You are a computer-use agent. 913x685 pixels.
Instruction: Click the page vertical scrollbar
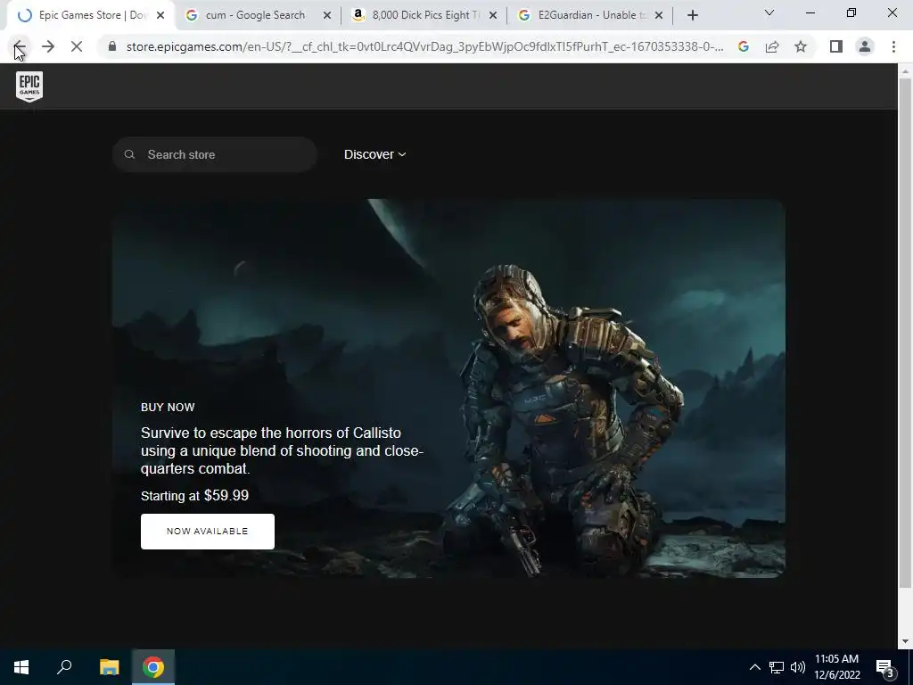point(905,332)
